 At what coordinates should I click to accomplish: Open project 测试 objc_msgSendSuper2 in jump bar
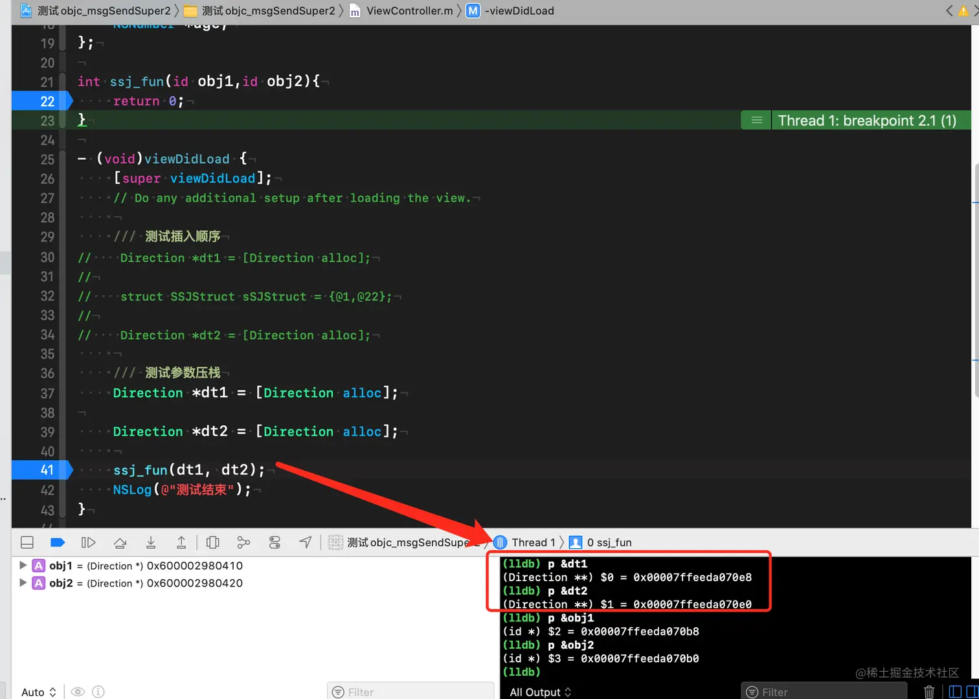tap(96, 10)
